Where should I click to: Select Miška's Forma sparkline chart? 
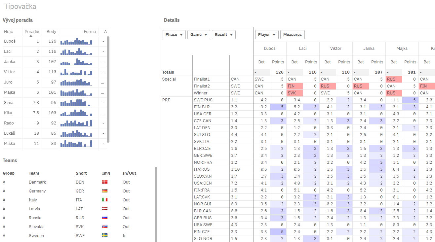(76, 144)
